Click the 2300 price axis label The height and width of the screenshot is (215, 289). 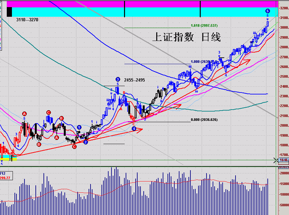pyautogui.click(x=284, y=96)
